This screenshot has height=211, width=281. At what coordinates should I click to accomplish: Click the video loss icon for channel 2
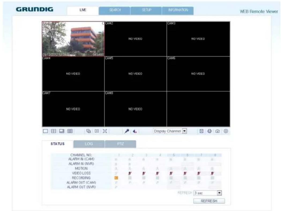click(130, 173)
